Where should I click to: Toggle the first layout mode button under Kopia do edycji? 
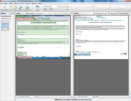[x=45, y=10]
